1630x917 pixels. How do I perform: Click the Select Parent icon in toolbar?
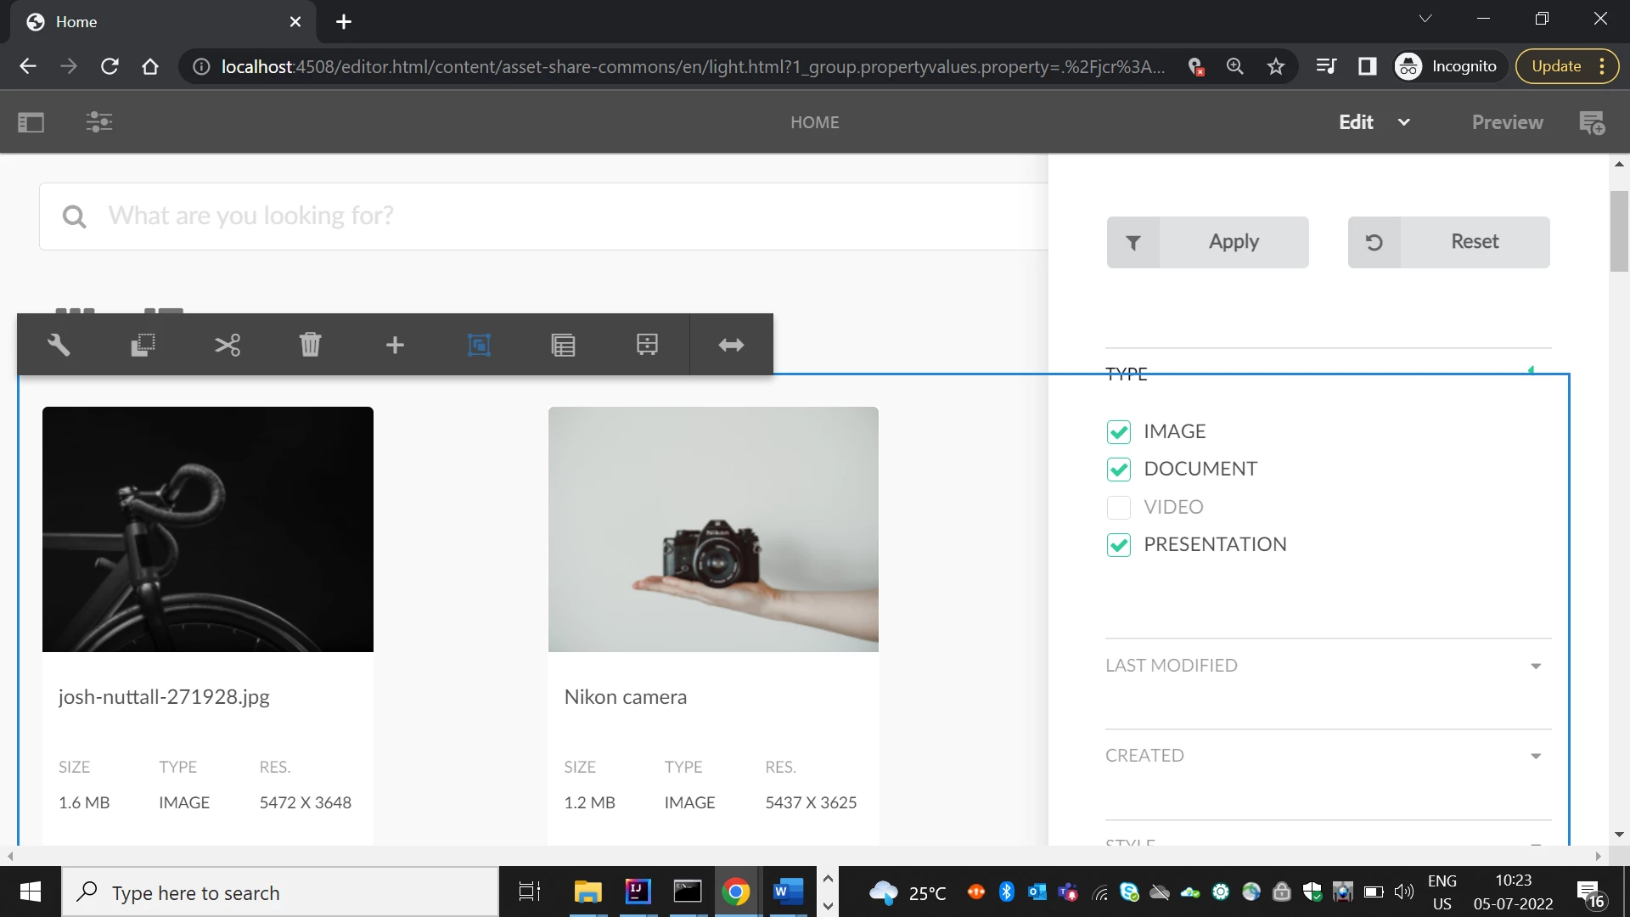479,345
